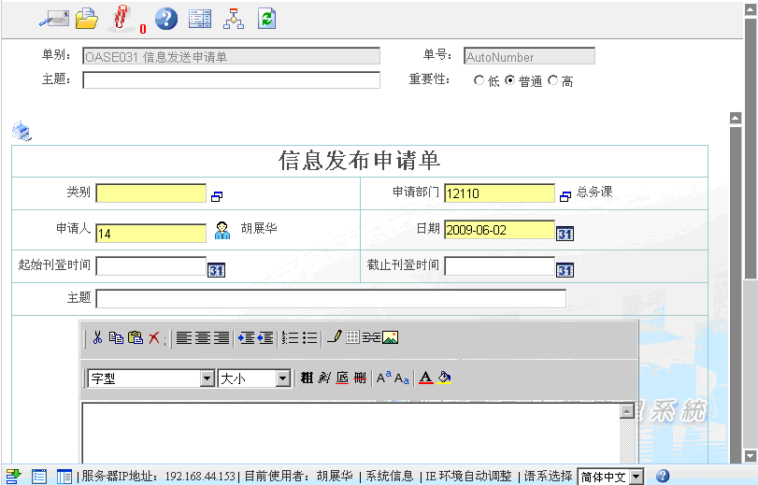This screenshot has width=758, height=485.
Task: Choose the font color red A button
Action: click(425, 378)
